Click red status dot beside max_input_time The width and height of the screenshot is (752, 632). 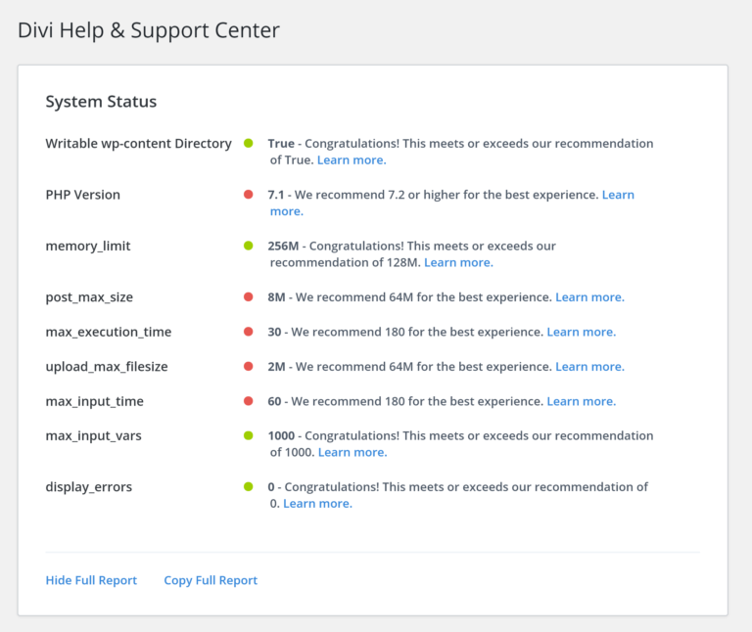pos(249,401)
